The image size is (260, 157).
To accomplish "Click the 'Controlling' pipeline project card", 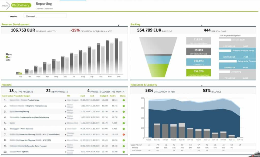I will tap(238, 74).
